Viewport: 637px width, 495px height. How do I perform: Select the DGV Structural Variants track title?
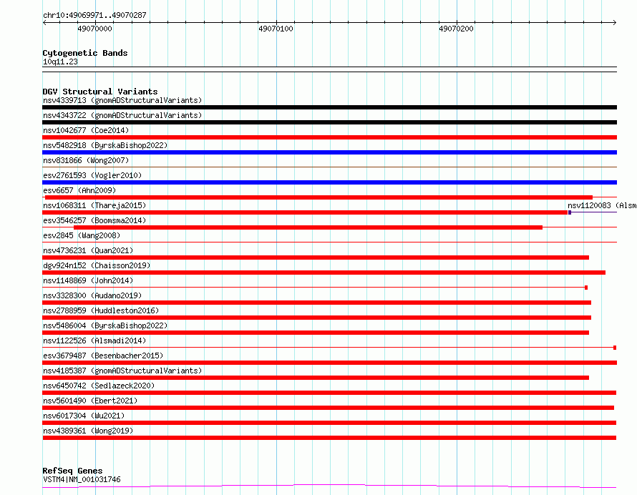point(100,92)
